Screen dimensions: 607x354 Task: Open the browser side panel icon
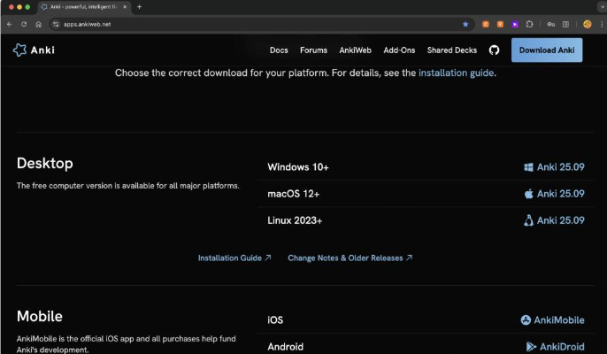[x=565, y=24]
